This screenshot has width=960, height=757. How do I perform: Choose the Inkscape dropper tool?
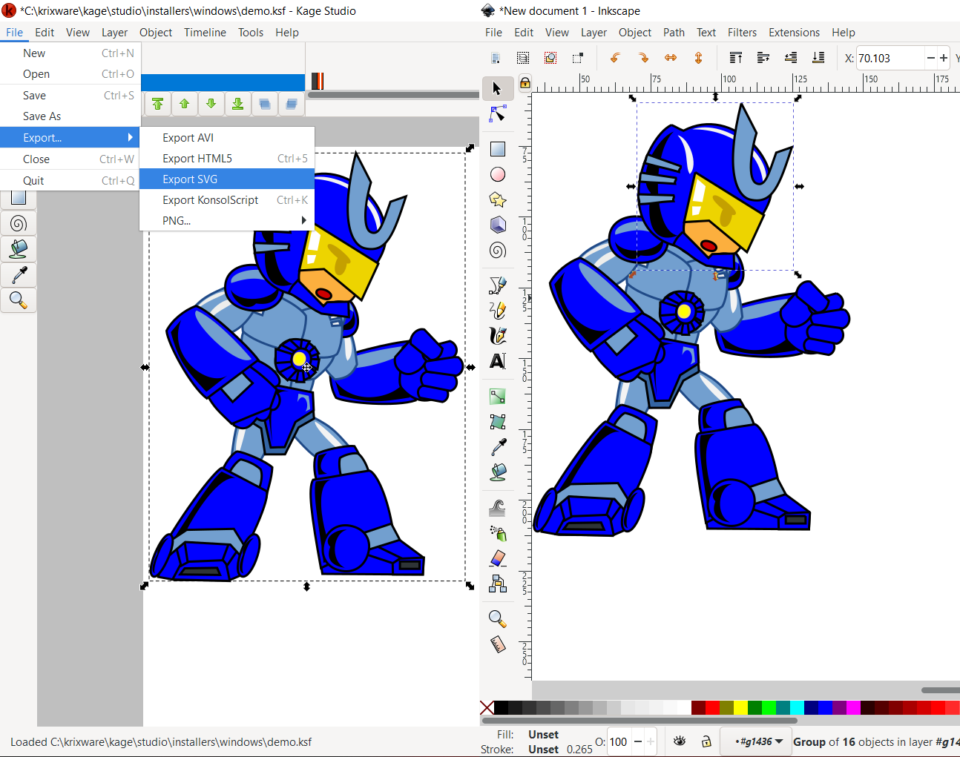pos(498,447)
